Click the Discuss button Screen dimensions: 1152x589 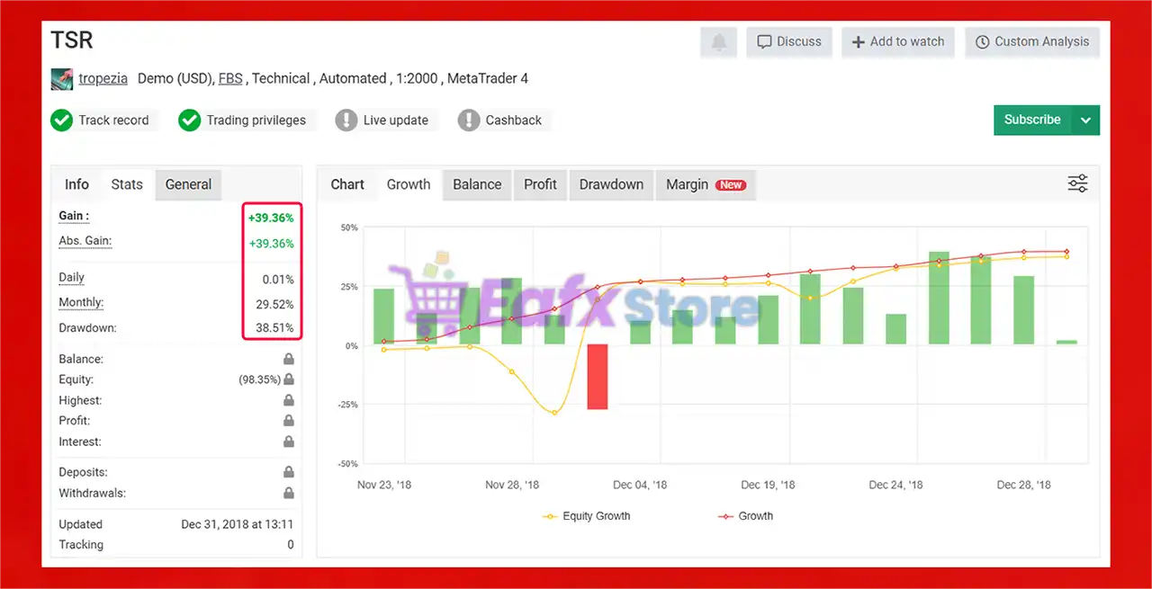coord(789,42)
